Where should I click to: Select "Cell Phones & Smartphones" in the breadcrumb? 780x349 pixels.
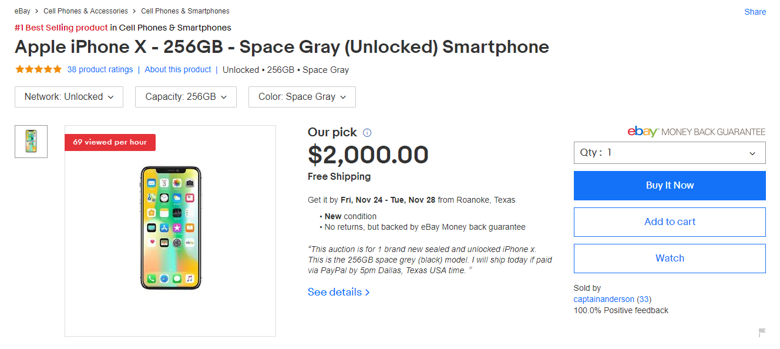[185, 11]
